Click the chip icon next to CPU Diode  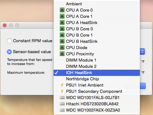point(62,47)
